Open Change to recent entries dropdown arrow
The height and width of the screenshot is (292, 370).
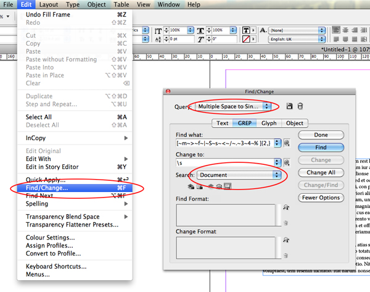pos(277,162)
